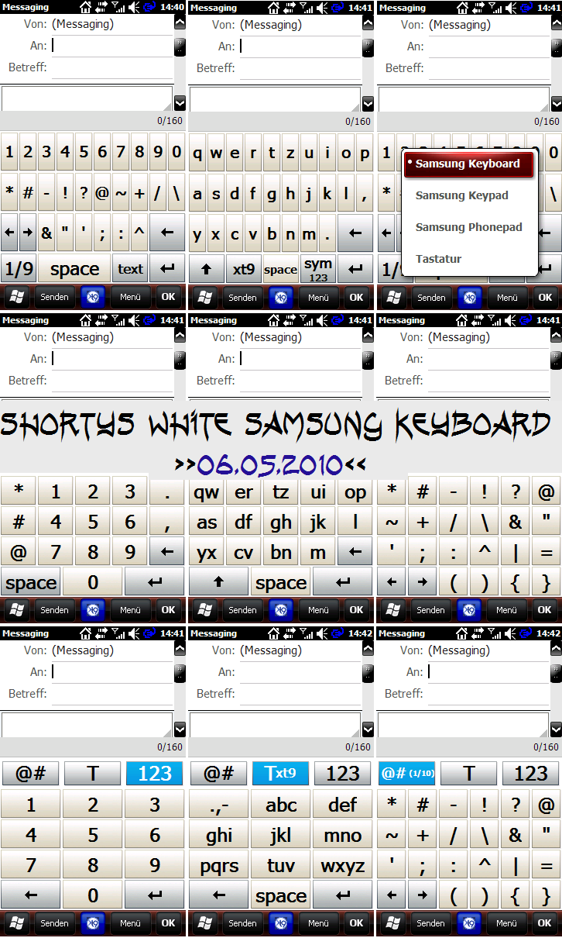
Task: Tap the combined 'jk' key
Action: [318, 522]
